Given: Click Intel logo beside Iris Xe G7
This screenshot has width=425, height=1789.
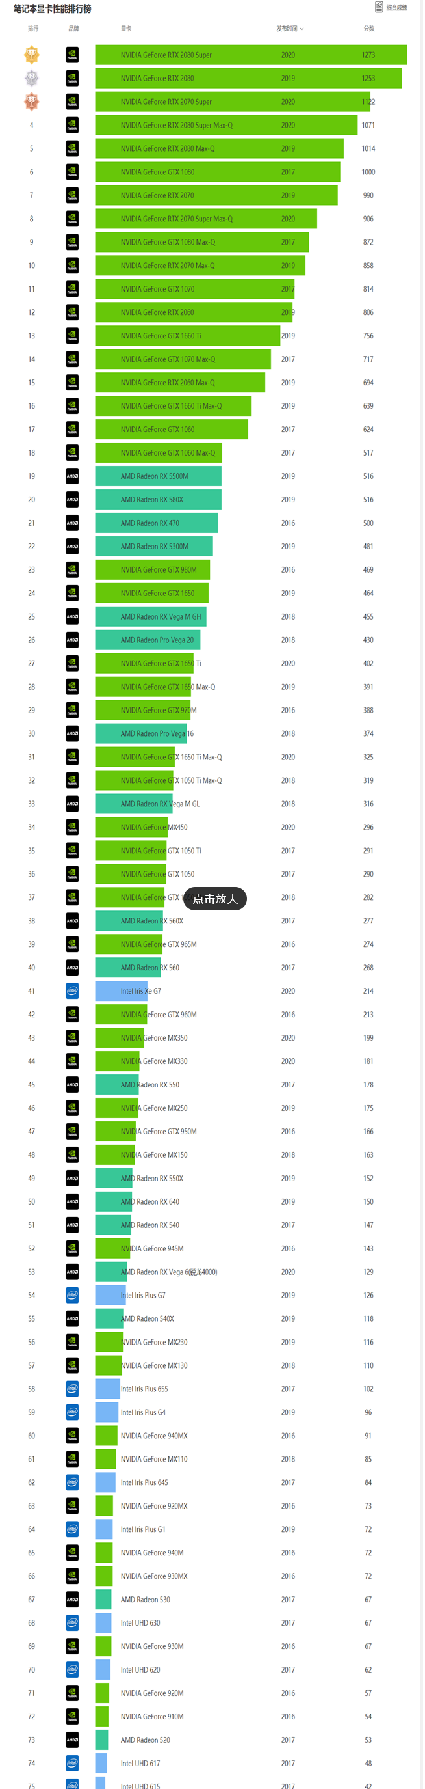Looking at the screenshot, I should (x=72, y=991).
